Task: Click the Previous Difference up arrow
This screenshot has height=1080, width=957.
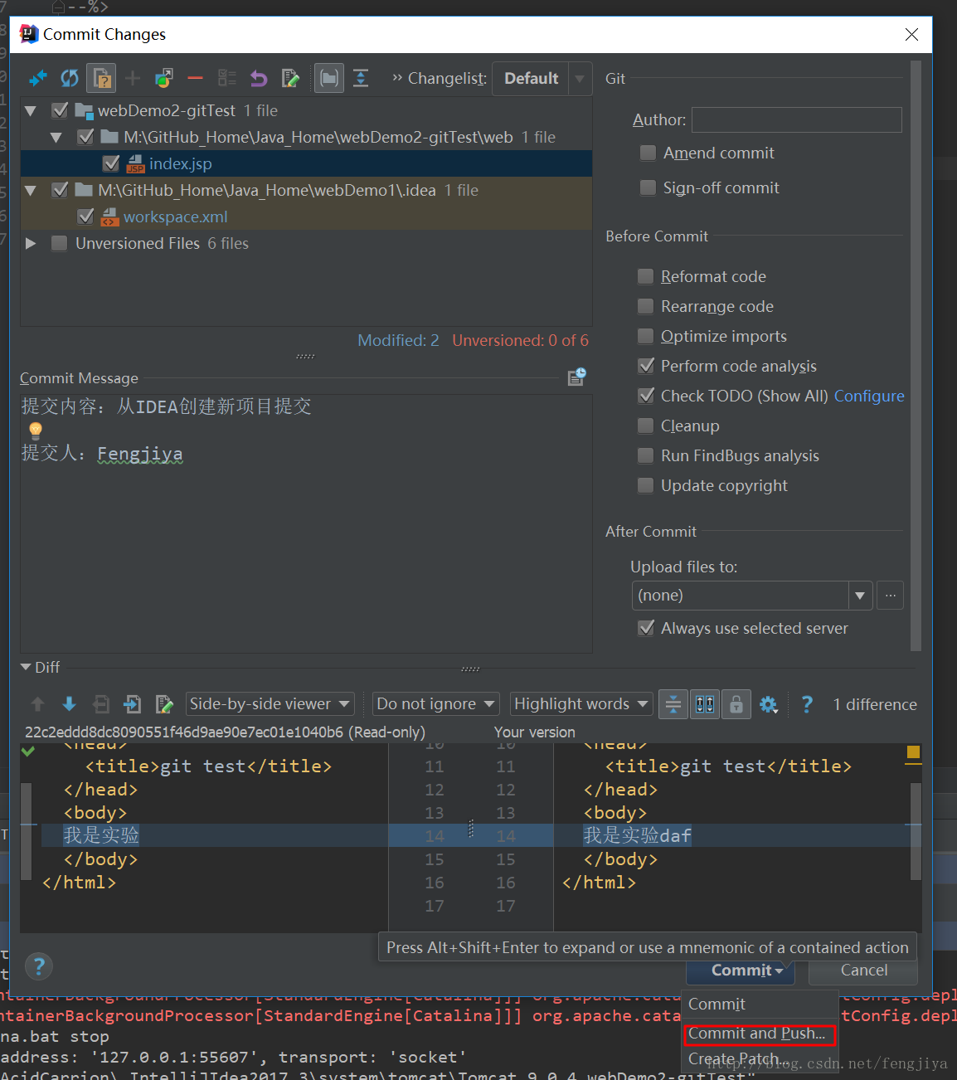Action: 37,704
